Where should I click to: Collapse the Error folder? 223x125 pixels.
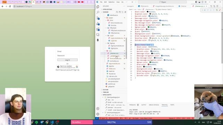pos(111,20)
